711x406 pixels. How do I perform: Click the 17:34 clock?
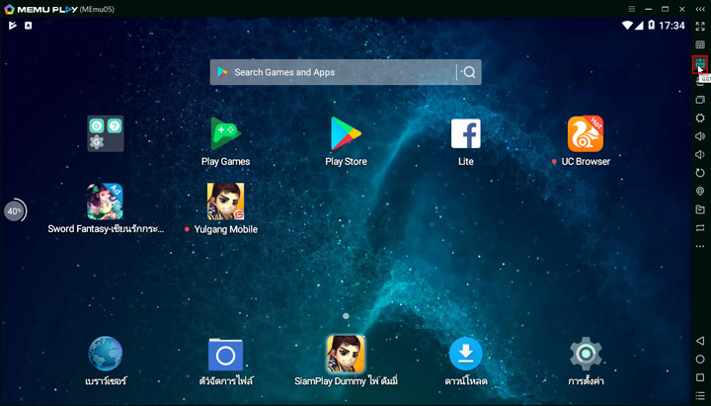(x=671, y=26)
